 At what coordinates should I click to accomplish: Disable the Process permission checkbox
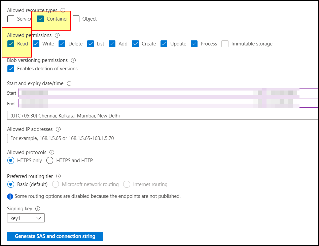(x=194, y=44)
